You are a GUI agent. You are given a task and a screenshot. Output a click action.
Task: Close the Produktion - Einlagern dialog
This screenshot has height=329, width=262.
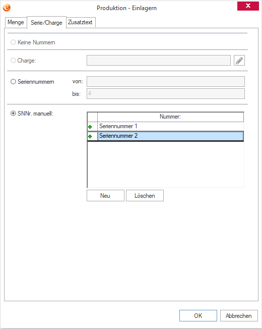(248, 6)
